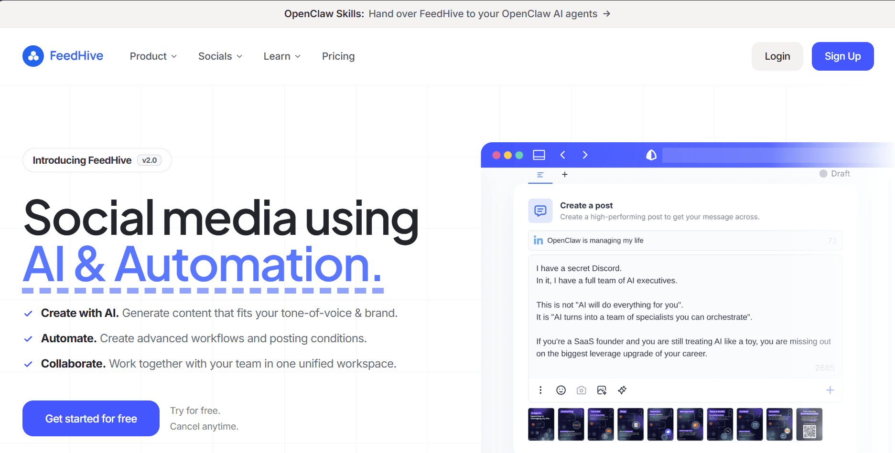The height and width of the screenshot is (453, 895).
Task: Open the three-dot more options menu
Action: 540,390
